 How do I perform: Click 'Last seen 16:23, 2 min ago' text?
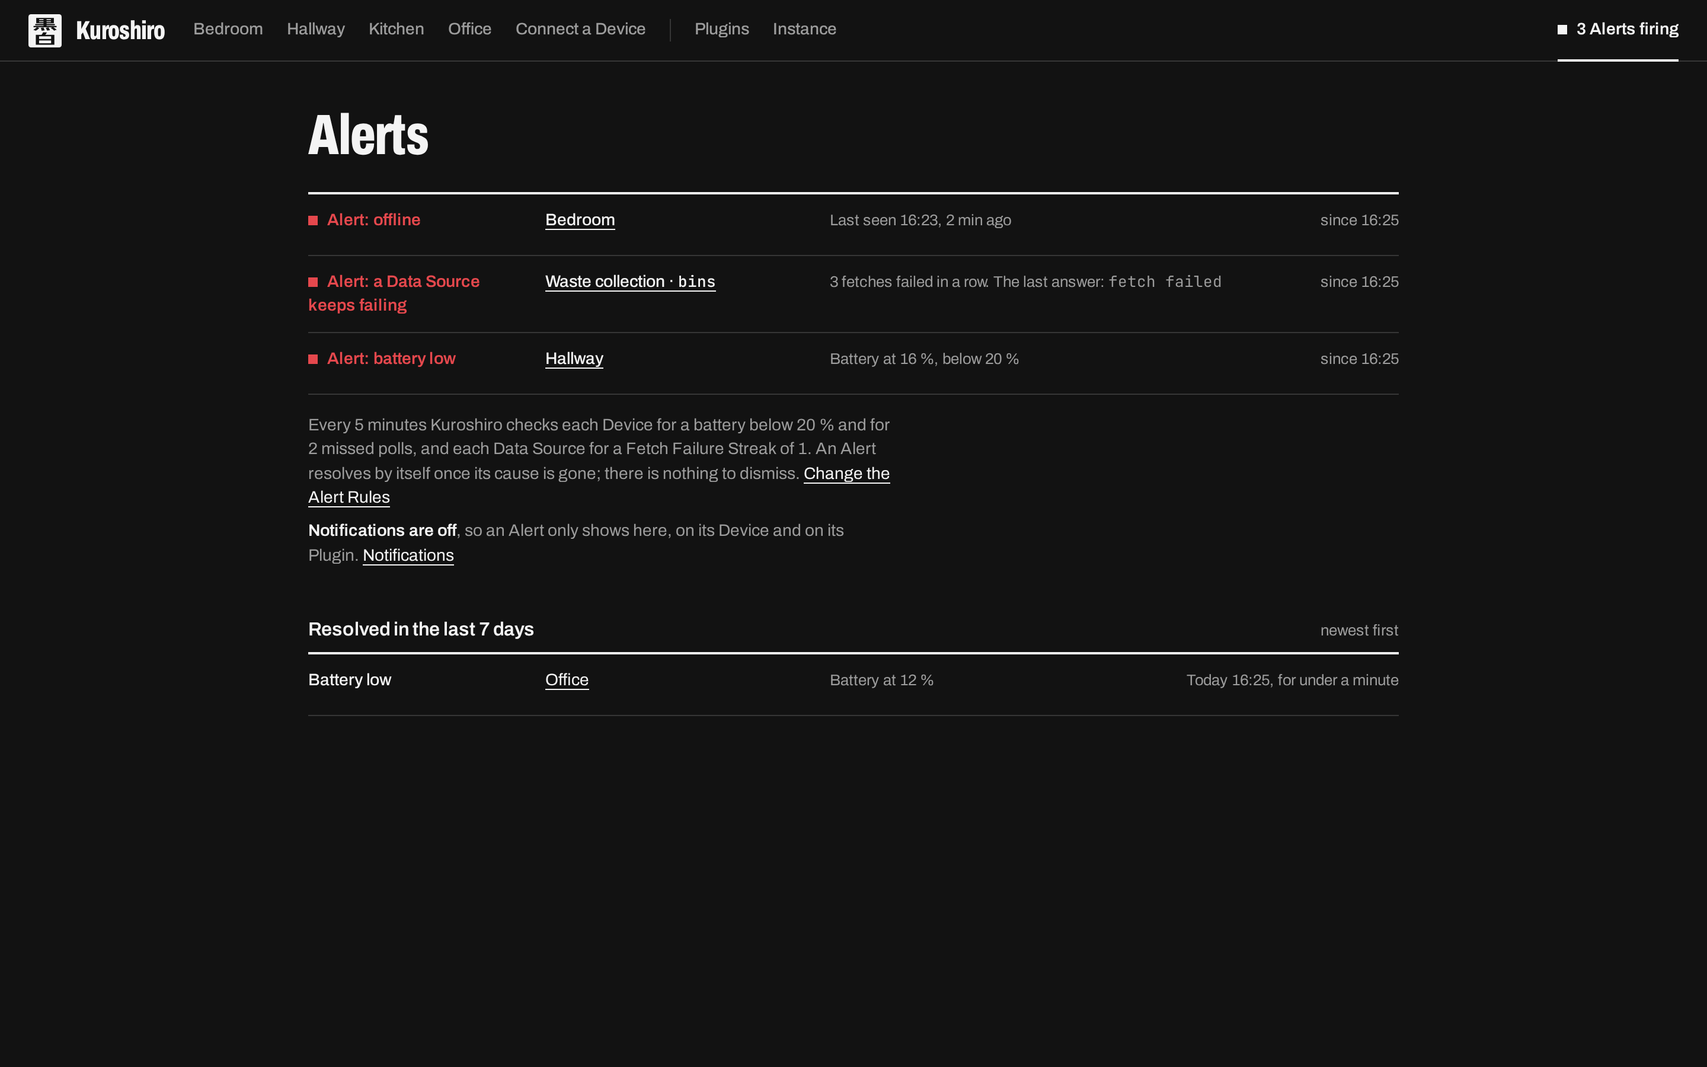[920, 220]
